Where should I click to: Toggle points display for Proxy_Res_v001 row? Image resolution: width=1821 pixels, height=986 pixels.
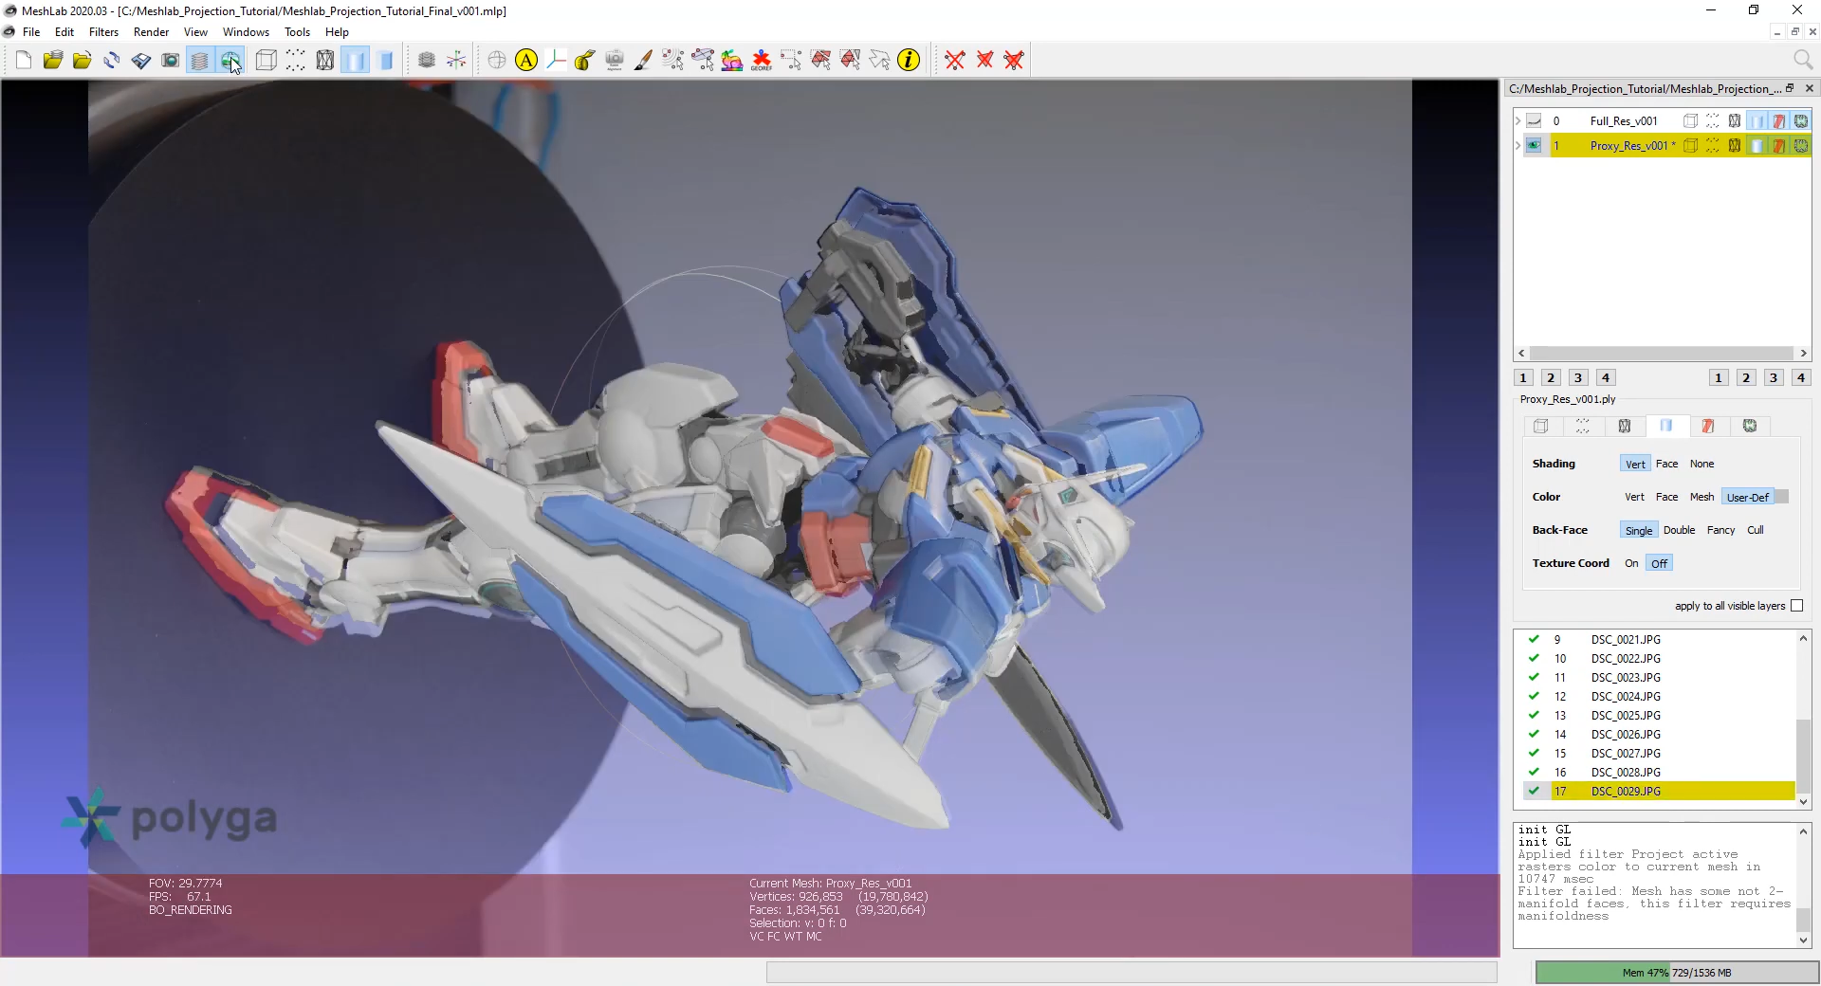[1713, 145]
